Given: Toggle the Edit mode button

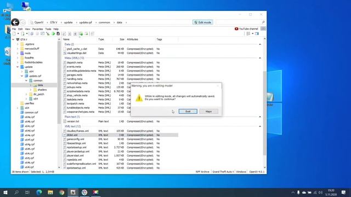Looking at the screenshot, I should (x=202, y=22).
